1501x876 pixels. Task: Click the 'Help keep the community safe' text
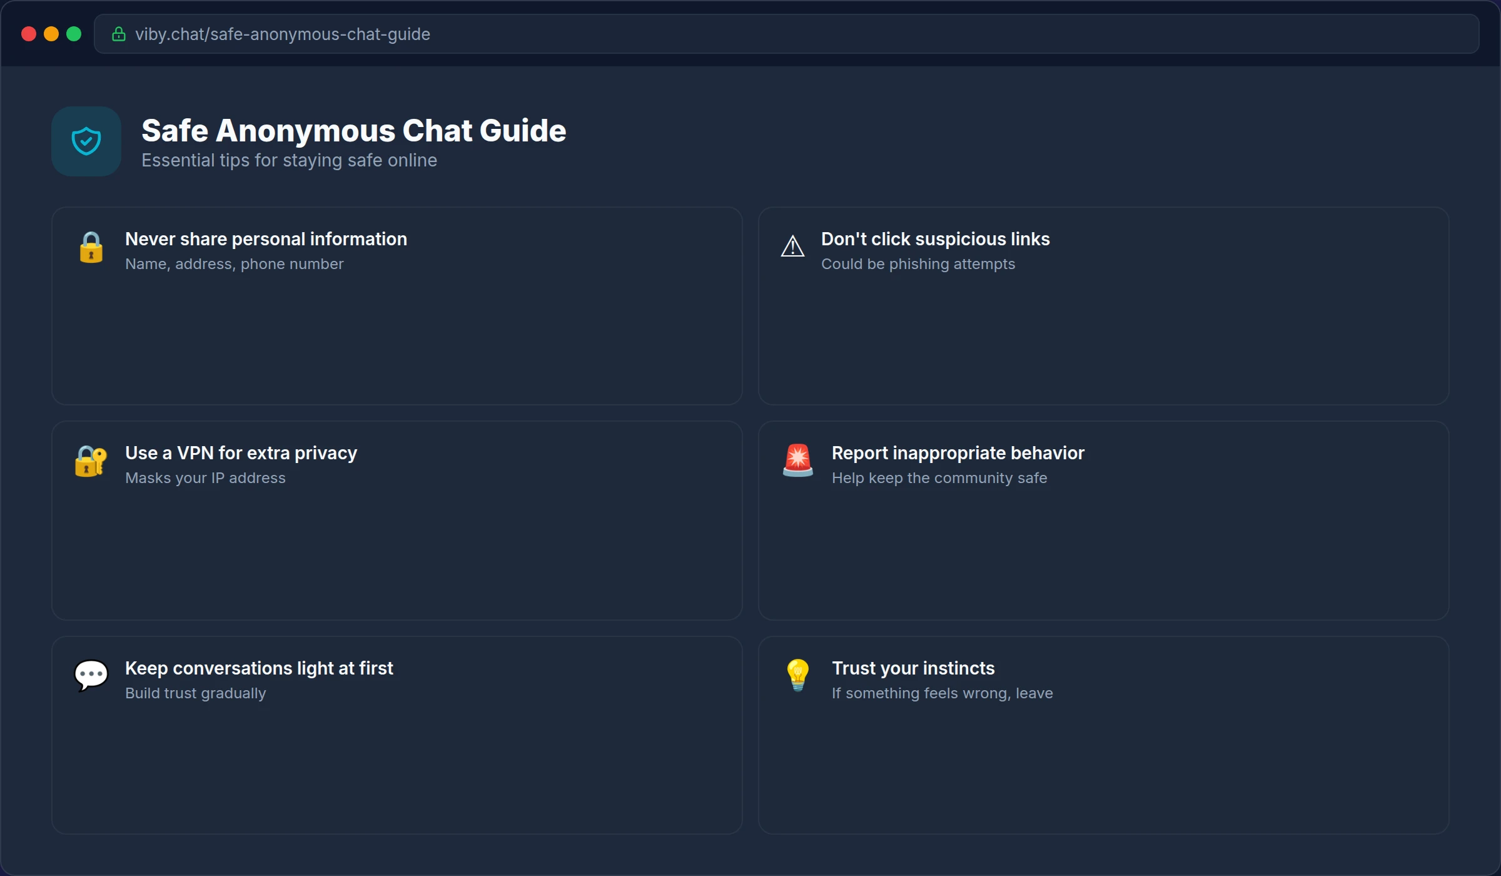pyautogui.click(x=939, y=477)
